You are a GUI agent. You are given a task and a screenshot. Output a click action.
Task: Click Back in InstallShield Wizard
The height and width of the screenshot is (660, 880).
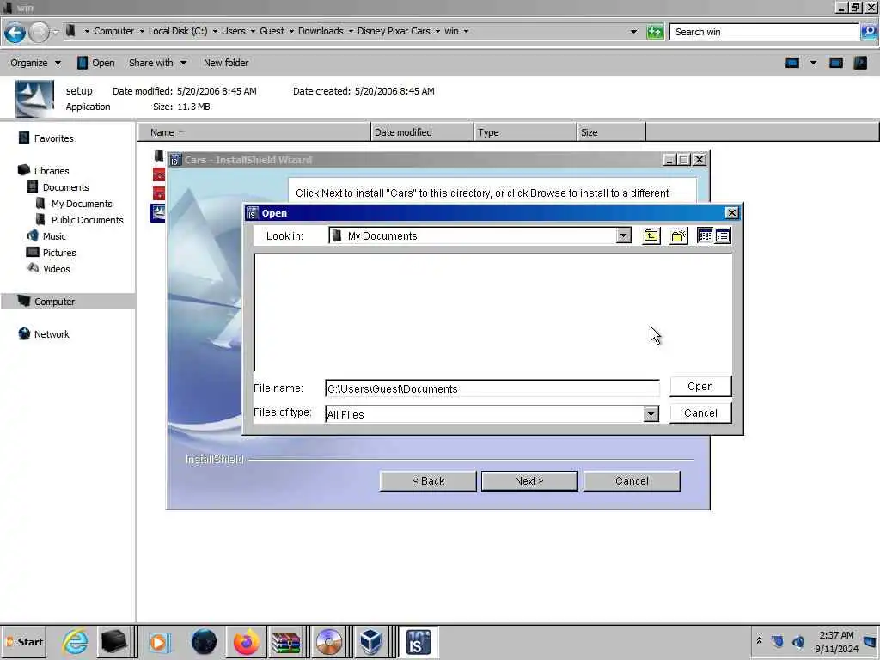pyautogui.click(x=428, y=481)
